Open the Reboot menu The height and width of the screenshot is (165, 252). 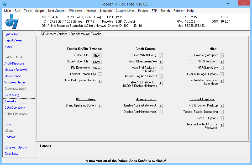(x=178, y=10)
